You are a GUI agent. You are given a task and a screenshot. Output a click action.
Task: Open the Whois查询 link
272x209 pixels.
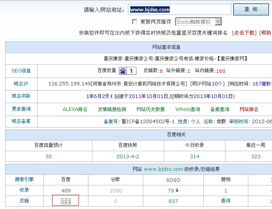pyautogui.click(x=188, y=109)
